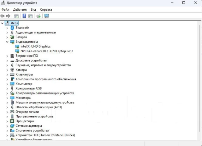This screenshot has width=202, height=146.
Task: Select the Камеры label
Action: click(21, 70)
